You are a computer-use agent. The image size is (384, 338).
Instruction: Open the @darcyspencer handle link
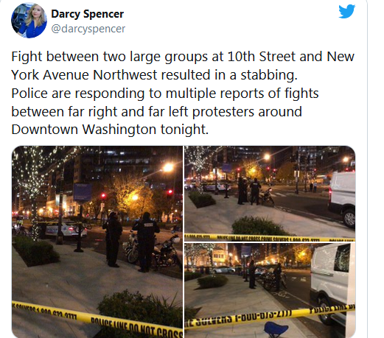[x=88, y=29]
